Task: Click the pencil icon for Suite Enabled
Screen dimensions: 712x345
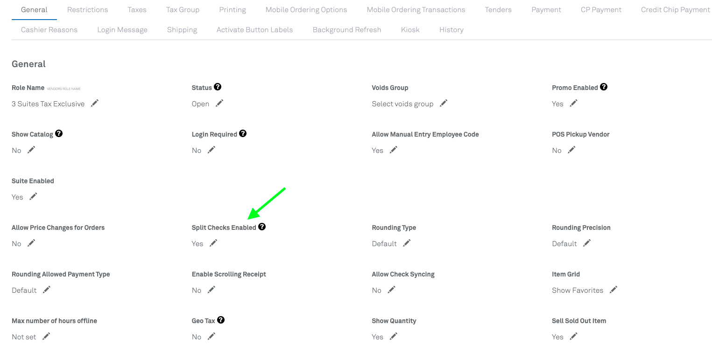Action: coord(33,197)
